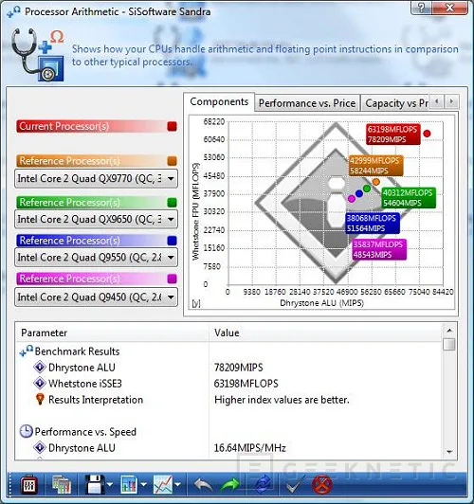Click the Whetstone iSSE3 diamond icon

coord(40,383)
